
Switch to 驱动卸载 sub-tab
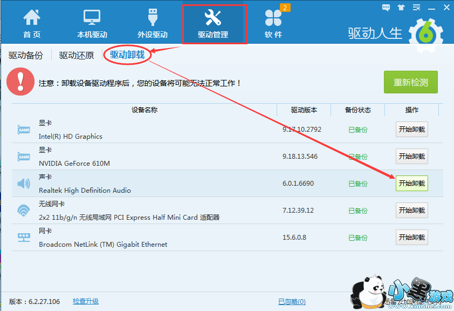pos(127,55)
